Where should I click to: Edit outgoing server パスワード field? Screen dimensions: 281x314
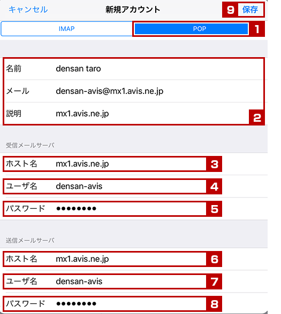coord(105,304)
